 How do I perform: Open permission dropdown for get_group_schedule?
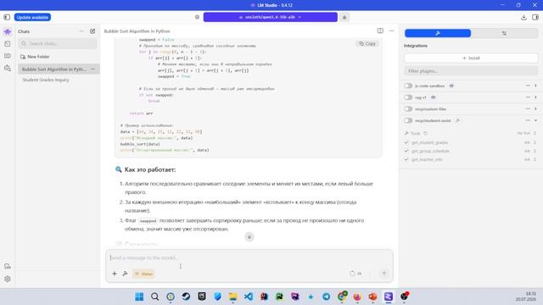(x=530, y=151)
